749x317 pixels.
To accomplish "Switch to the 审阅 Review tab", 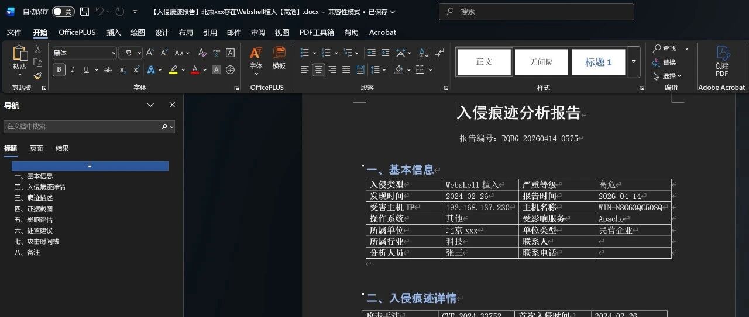I will pyautogui.click(x=258, y=33).
